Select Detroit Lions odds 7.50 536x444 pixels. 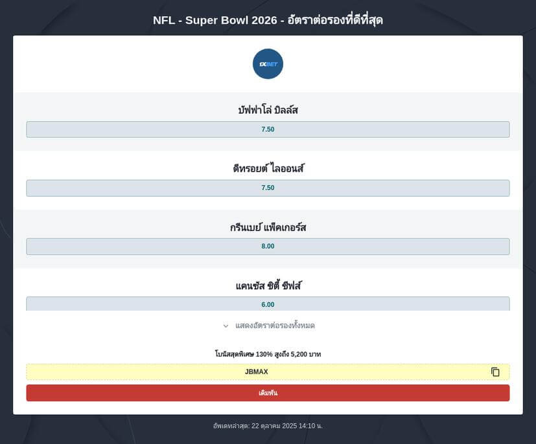coord(268,188)
